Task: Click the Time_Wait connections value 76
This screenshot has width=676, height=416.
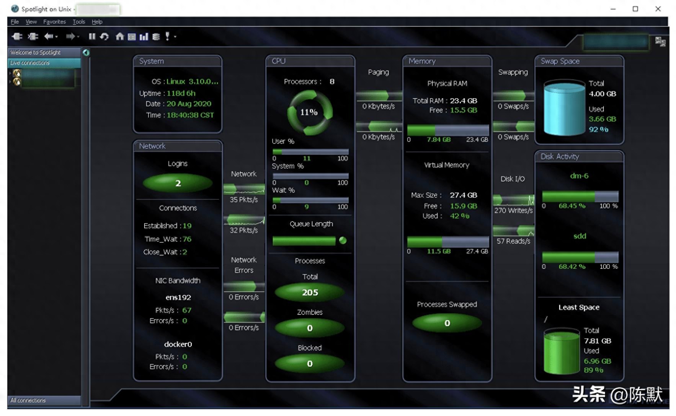Action: (187, 239)
